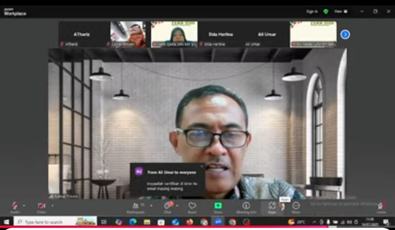Open the View layout menu
Screen dimensions: 395x230
point(340,11)
